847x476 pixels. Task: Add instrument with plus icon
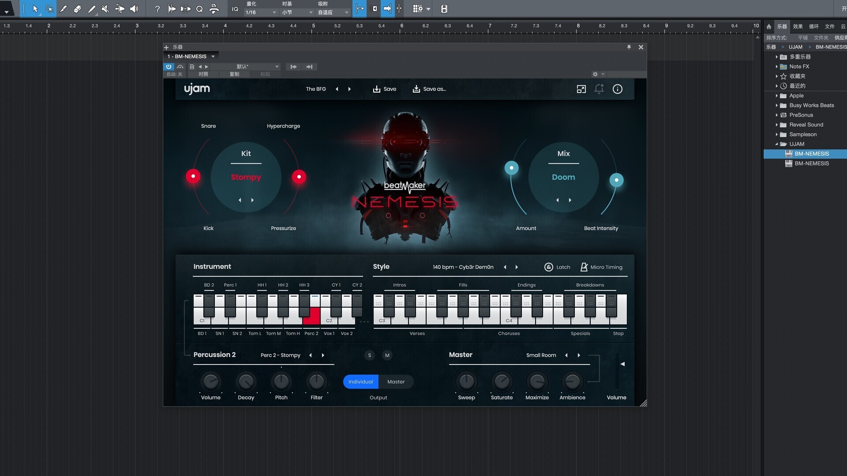tap(166, 47)
